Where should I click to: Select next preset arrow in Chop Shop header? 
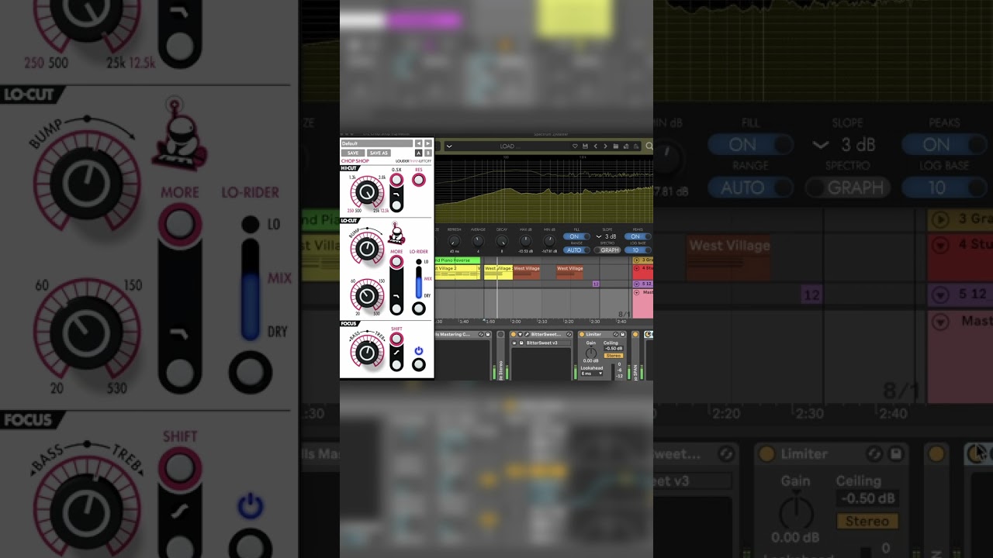click(428, 143)
